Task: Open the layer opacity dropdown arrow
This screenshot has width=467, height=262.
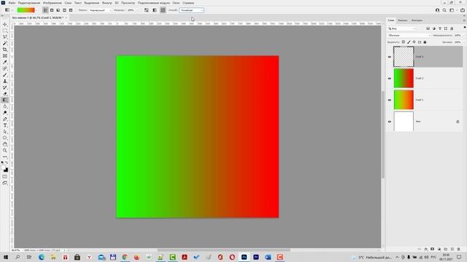Action: click(x=463, y=36)
